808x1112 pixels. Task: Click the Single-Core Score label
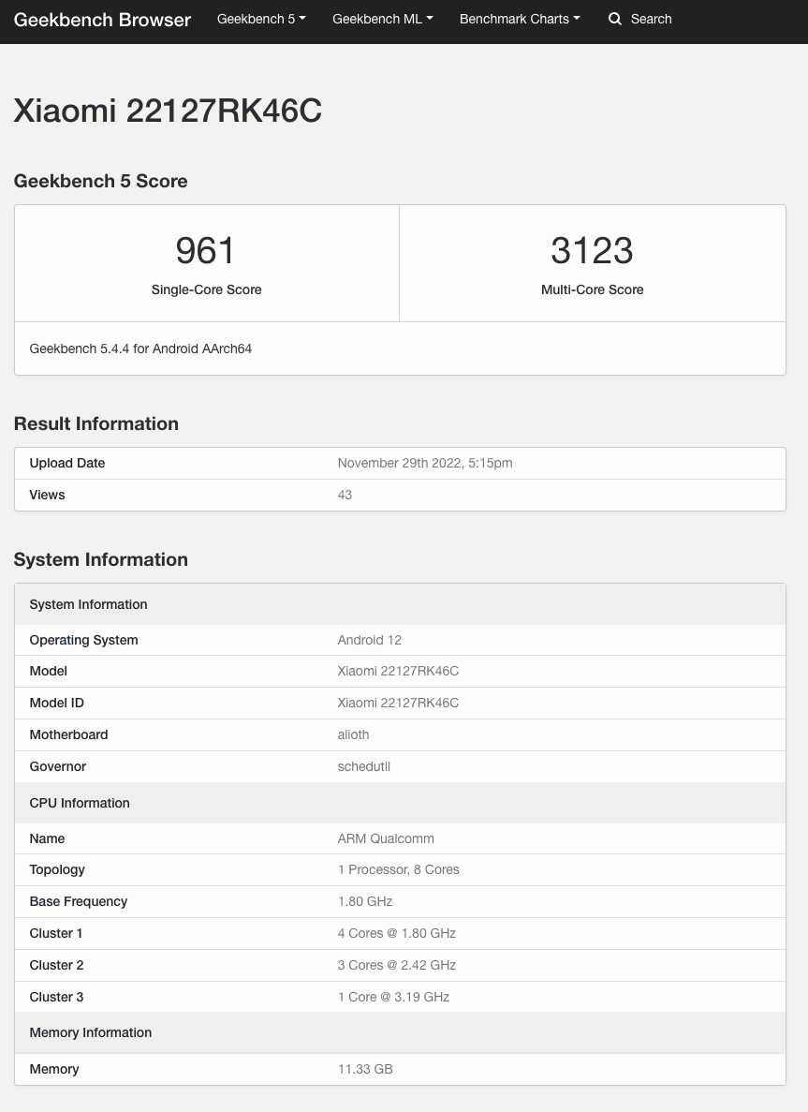tap(206, 289)
